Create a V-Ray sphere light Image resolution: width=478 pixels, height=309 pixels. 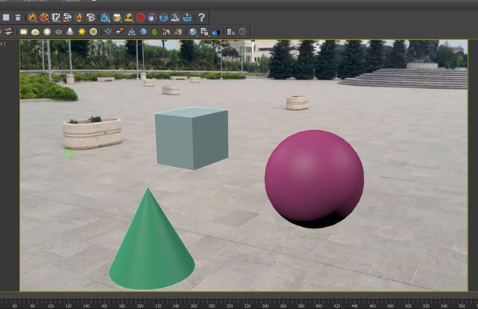click(47, 32)
